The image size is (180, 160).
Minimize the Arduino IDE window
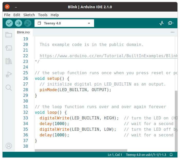point(16,7)
